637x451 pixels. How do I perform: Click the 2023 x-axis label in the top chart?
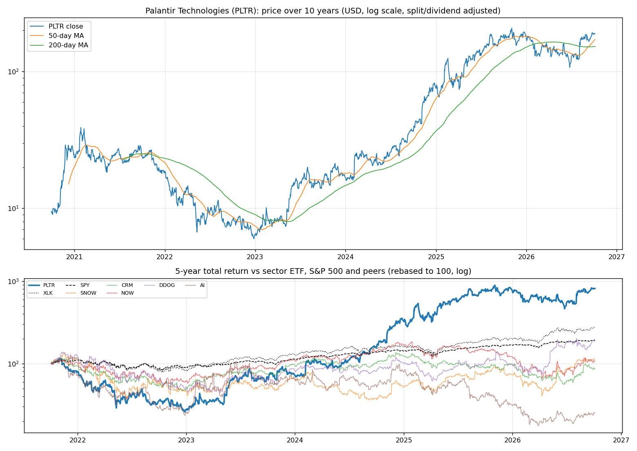click(255, 257)
